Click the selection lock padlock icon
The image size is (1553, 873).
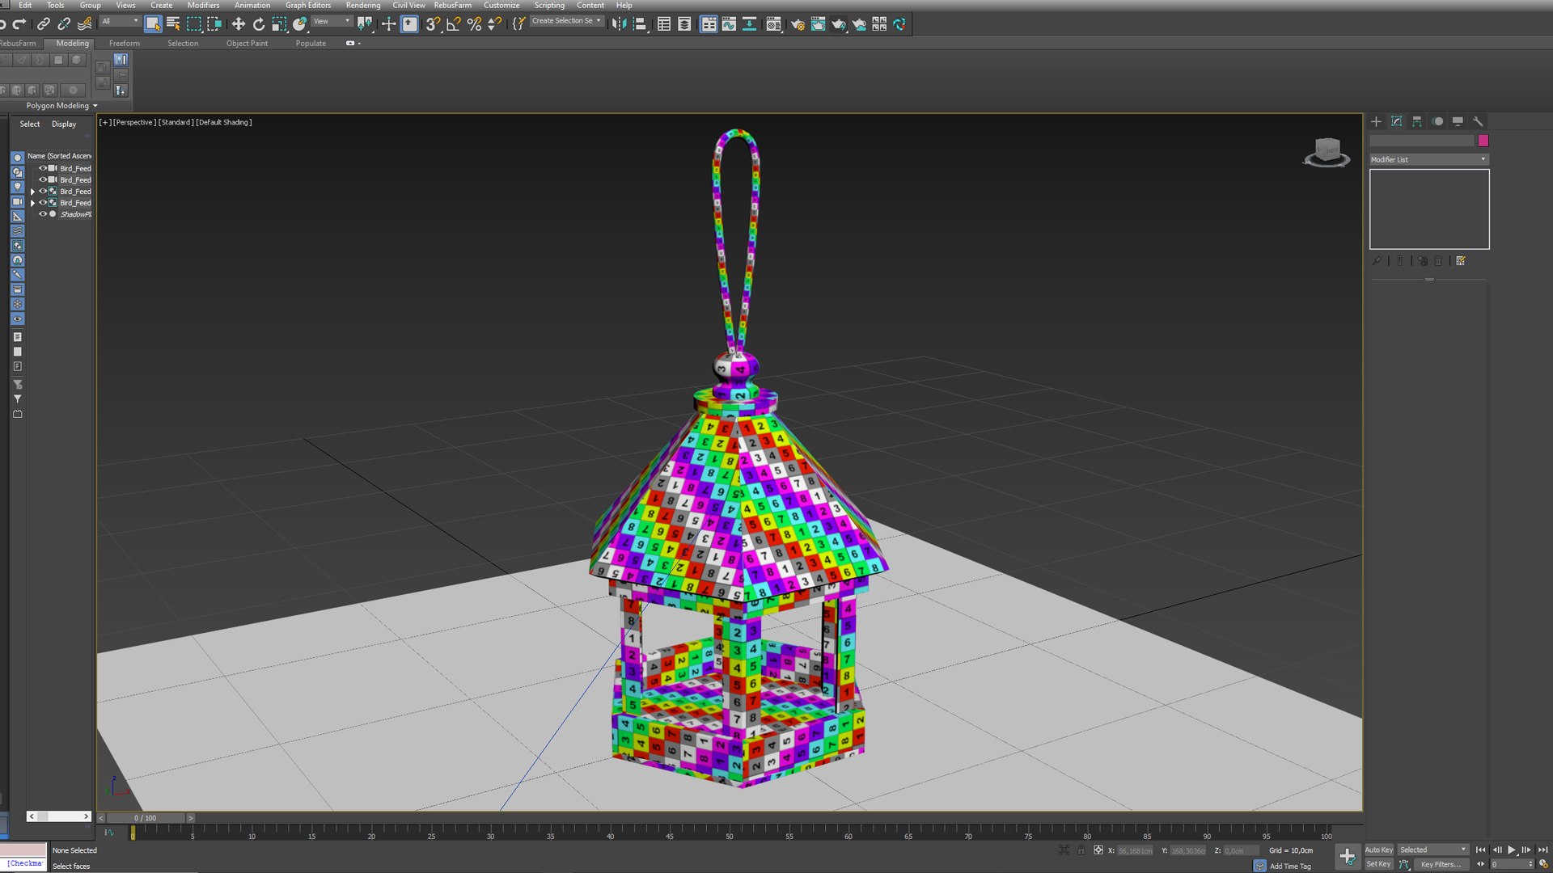click(1081, 850)
